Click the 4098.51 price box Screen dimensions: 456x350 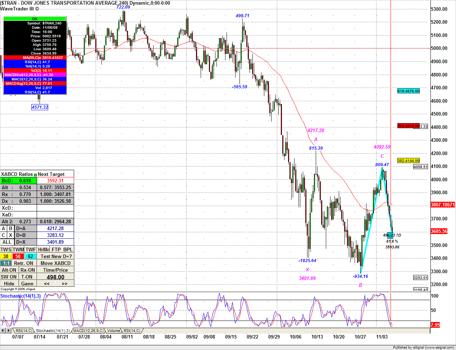420,167
